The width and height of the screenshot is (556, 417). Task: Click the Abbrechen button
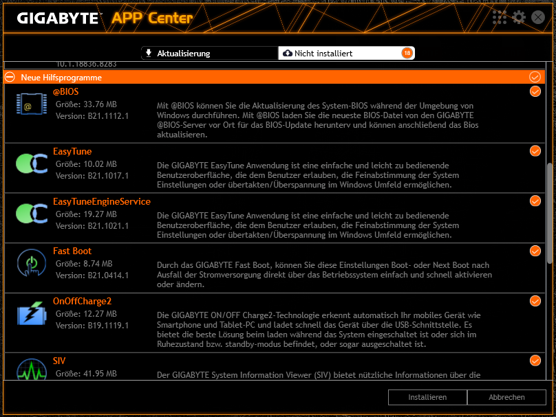506,397
